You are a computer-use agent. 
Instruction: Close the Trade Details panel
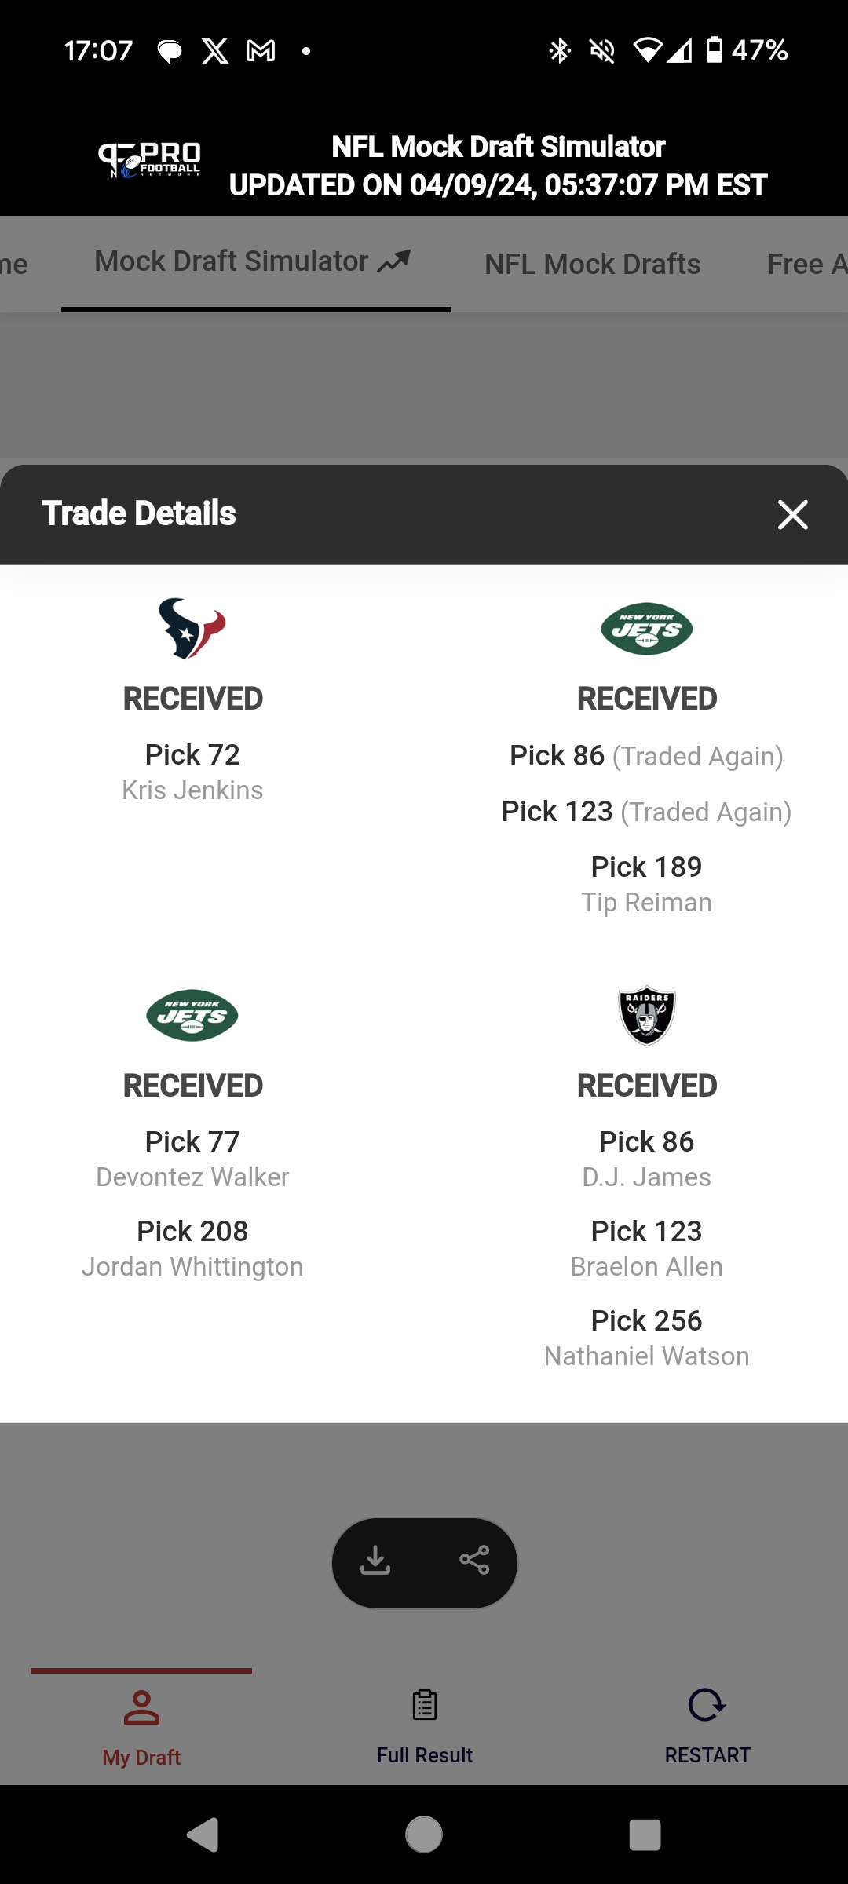click(792, 515)
